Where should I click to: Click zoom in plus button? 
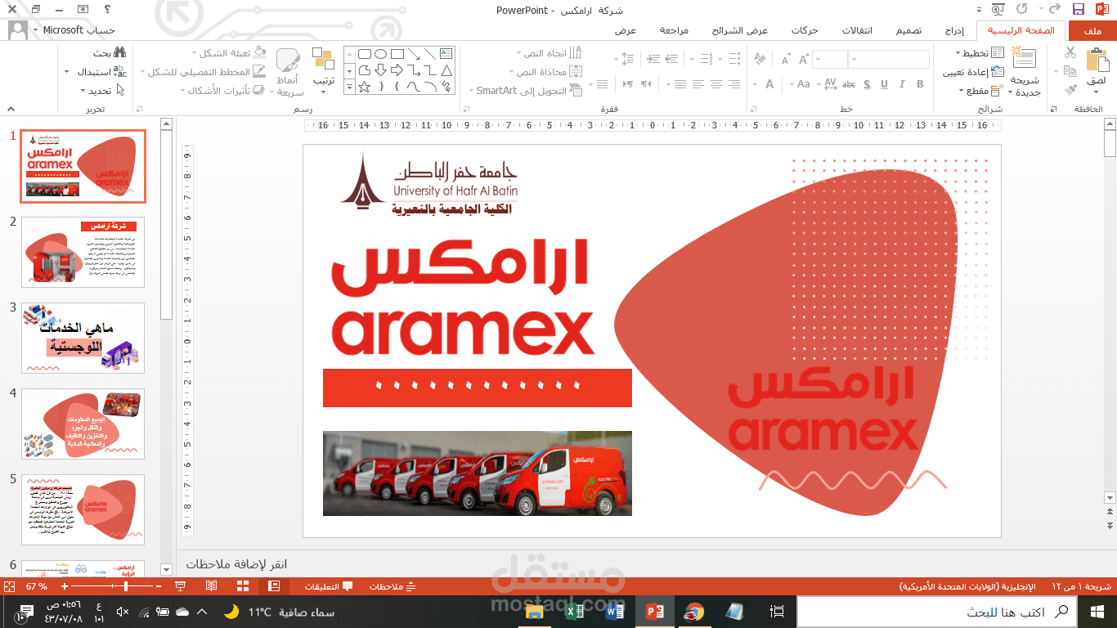tap(65, 586)
